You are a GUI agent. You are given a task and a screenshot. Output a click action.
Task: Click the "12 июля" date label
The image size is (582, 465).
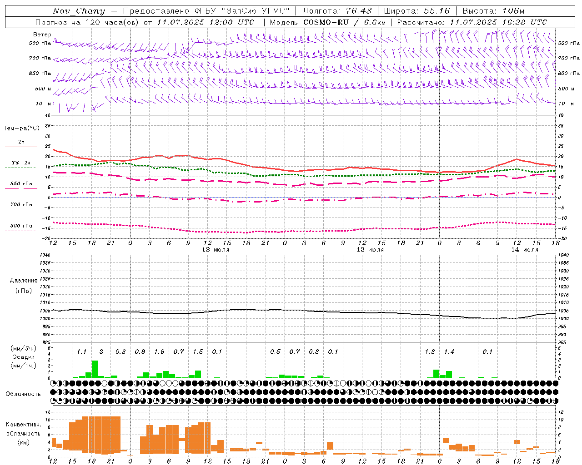[216, 250]
